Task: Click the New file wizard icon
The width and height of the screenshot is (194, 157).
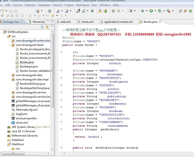Action: (x=2, y=11)
